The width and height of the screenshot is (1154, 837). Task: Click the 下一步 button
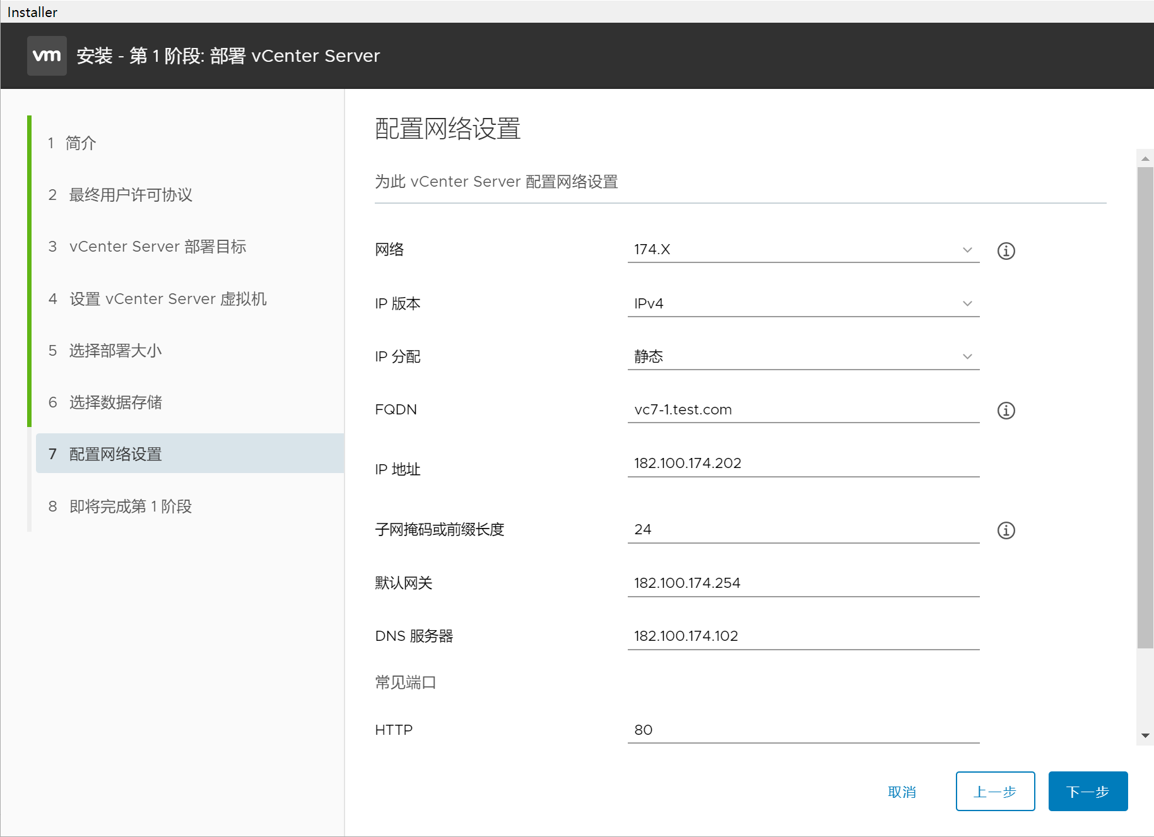pos(1087,792)
